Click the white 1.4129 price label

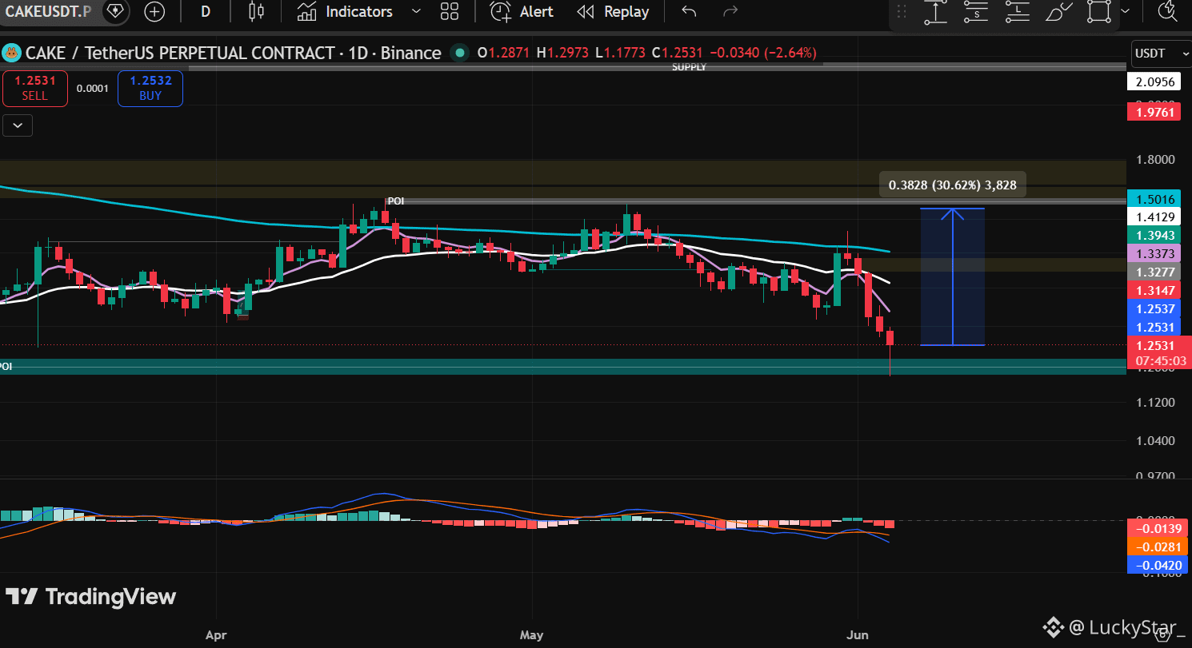[x=1154, y=217]
